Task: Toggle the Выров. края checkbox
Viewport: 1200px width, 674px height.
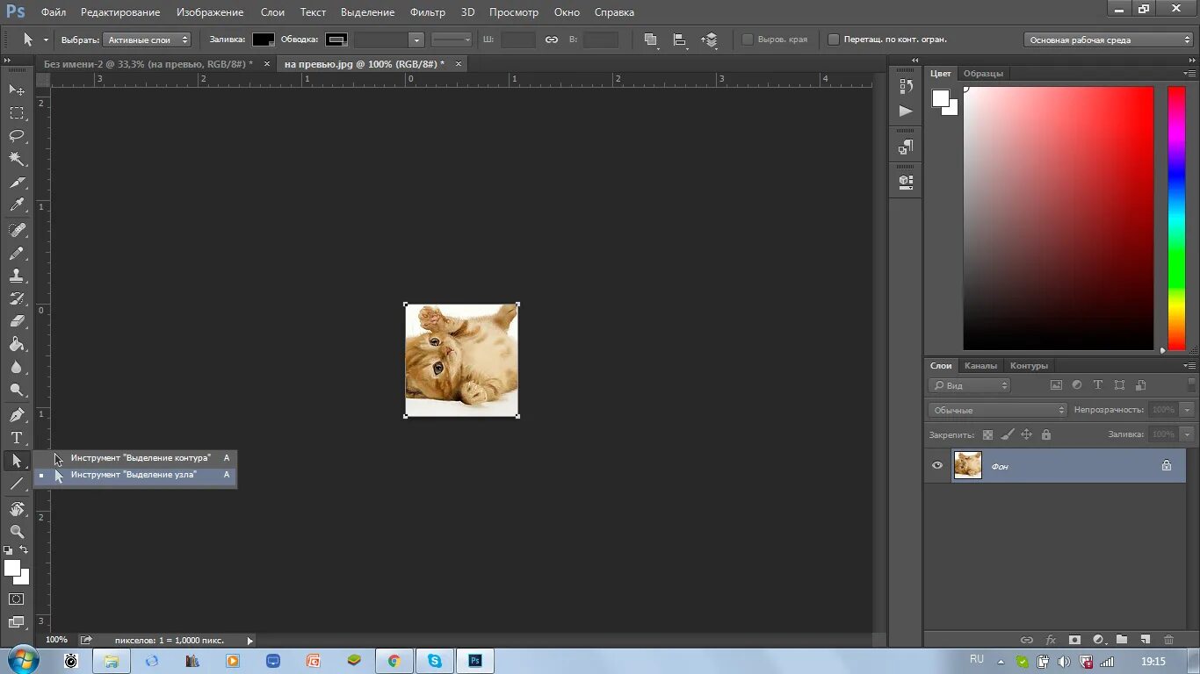Action: click(748, 39)
